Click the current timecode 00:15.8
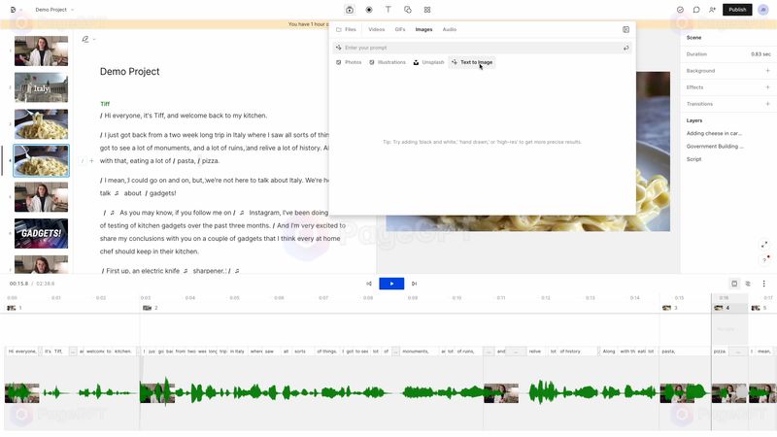 click(18, 284)
